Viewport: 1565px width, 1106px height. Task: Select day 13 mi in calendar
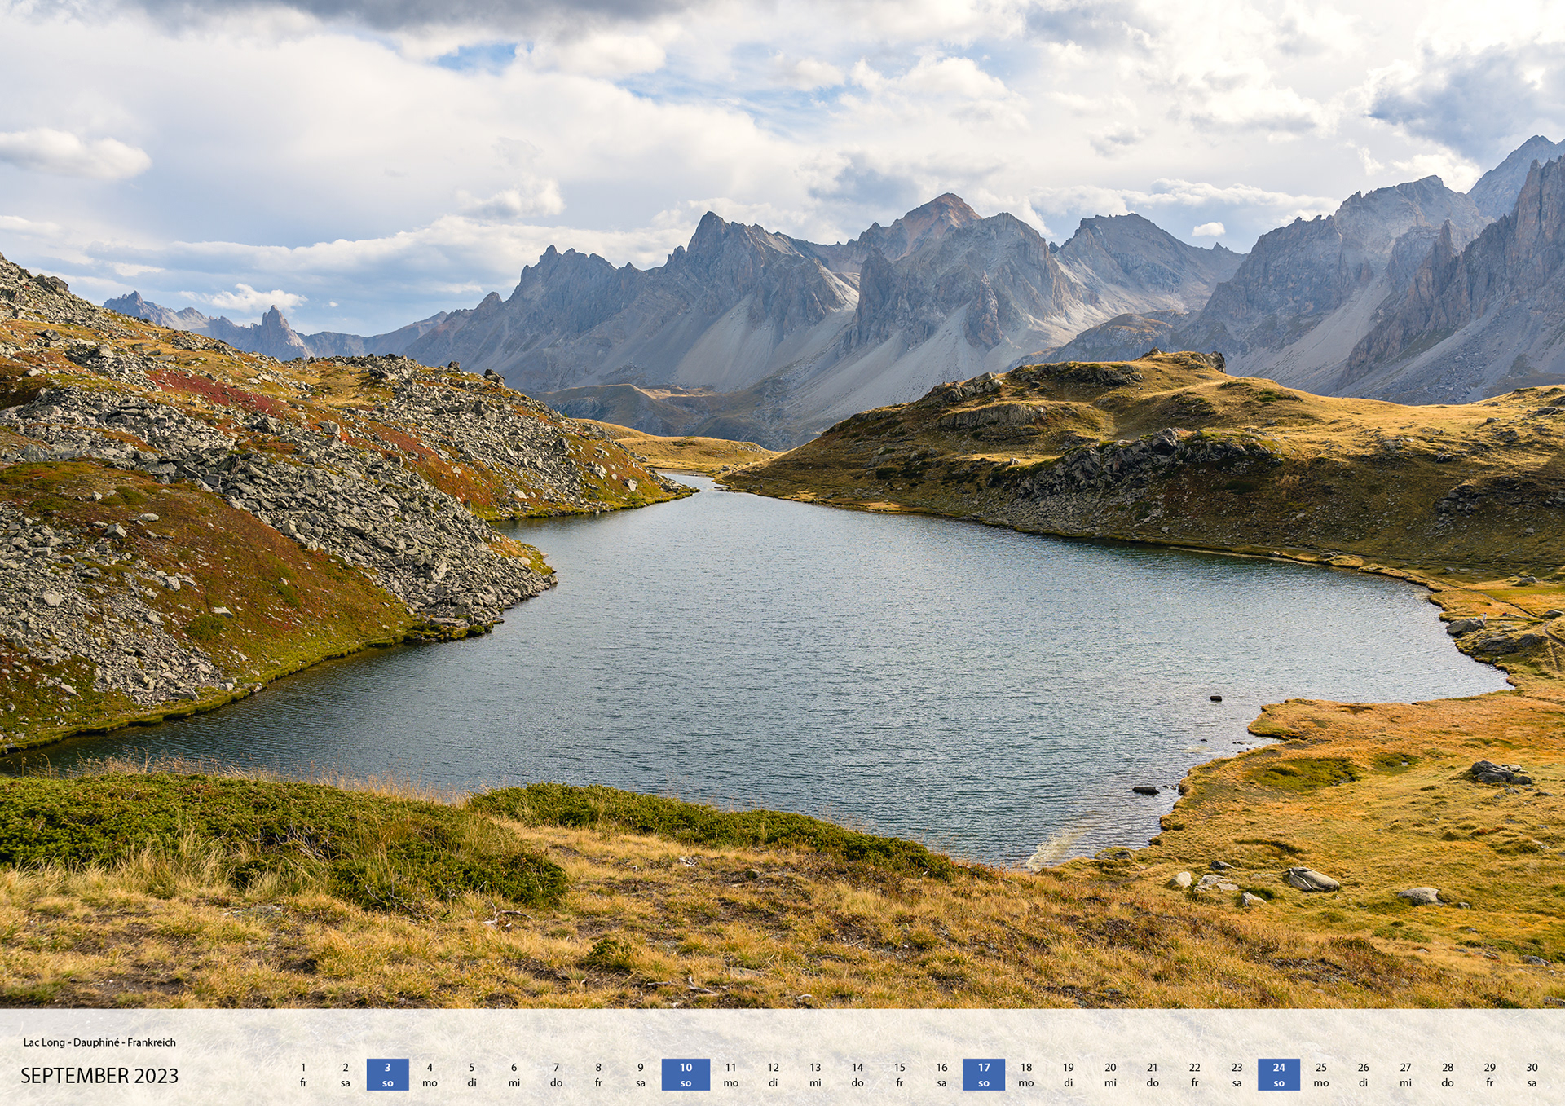click(x=815, y=1074)
